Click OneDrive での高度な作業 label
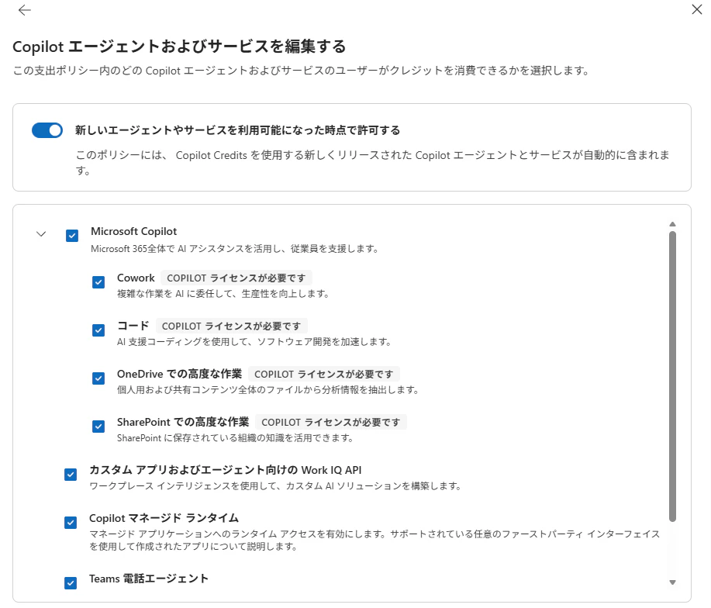This screenshot has width=711, height=608. (x=180, y=374)
